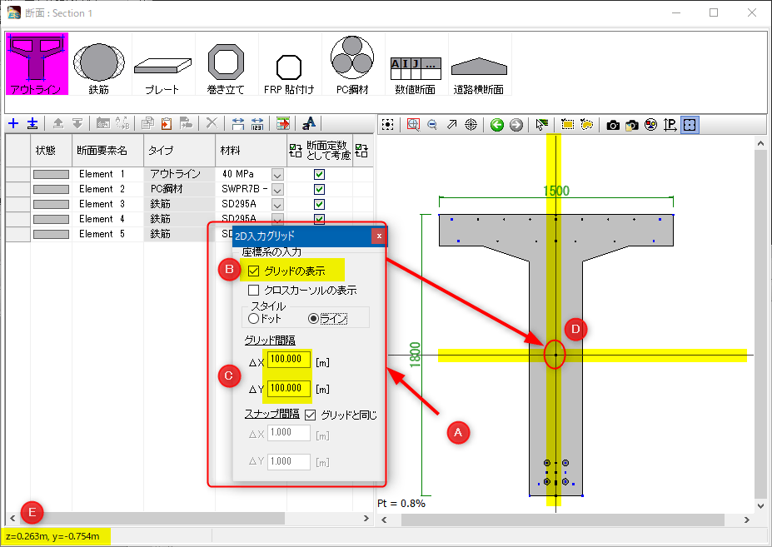This screenshot has height=547, width=772.
Task: Click the drawing view horizontal scrollbar thumb
Action: pos(563,520)
